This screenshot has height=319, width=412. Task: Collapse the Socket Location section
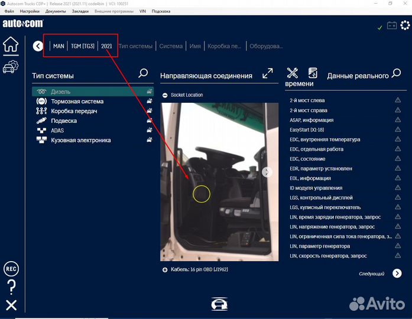[165, 95]
